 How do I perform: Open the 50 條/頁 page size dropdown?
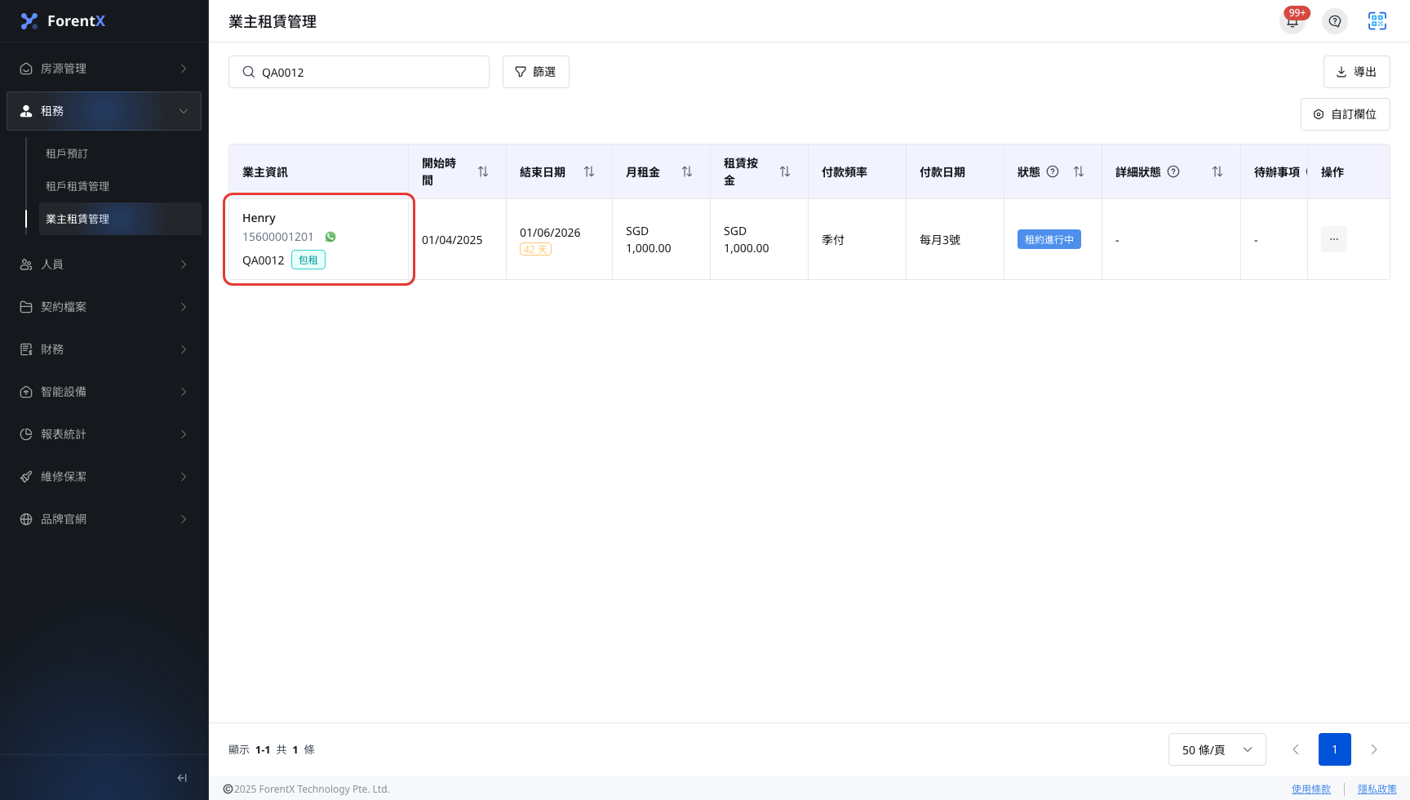click(1217, 749)
